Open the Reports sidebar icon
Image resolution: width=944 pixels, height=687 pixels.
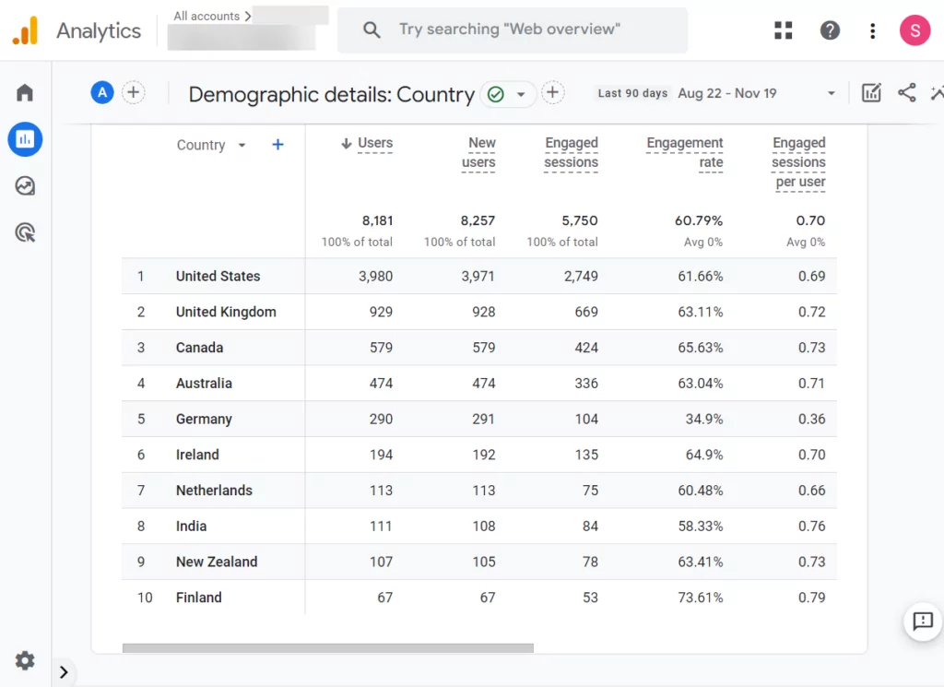(x=25, y=139)
